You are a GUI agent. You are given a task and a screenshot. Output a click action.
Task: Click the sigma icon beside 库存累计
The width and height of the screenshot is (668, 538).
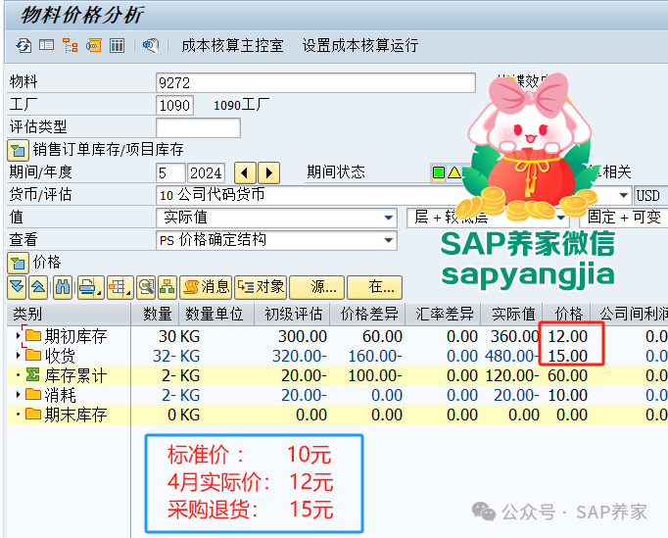pyautogui.click(x=33, y=374)
